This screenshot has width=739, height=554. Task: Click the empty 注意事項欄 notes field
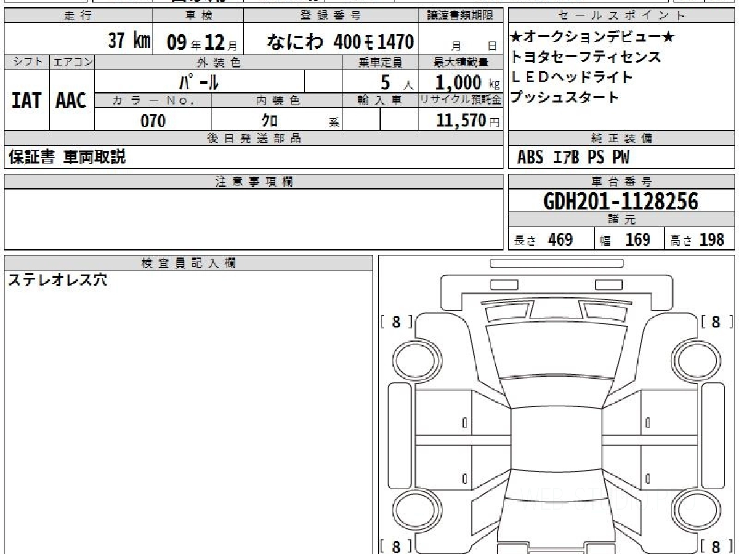(x=254, y=219)
